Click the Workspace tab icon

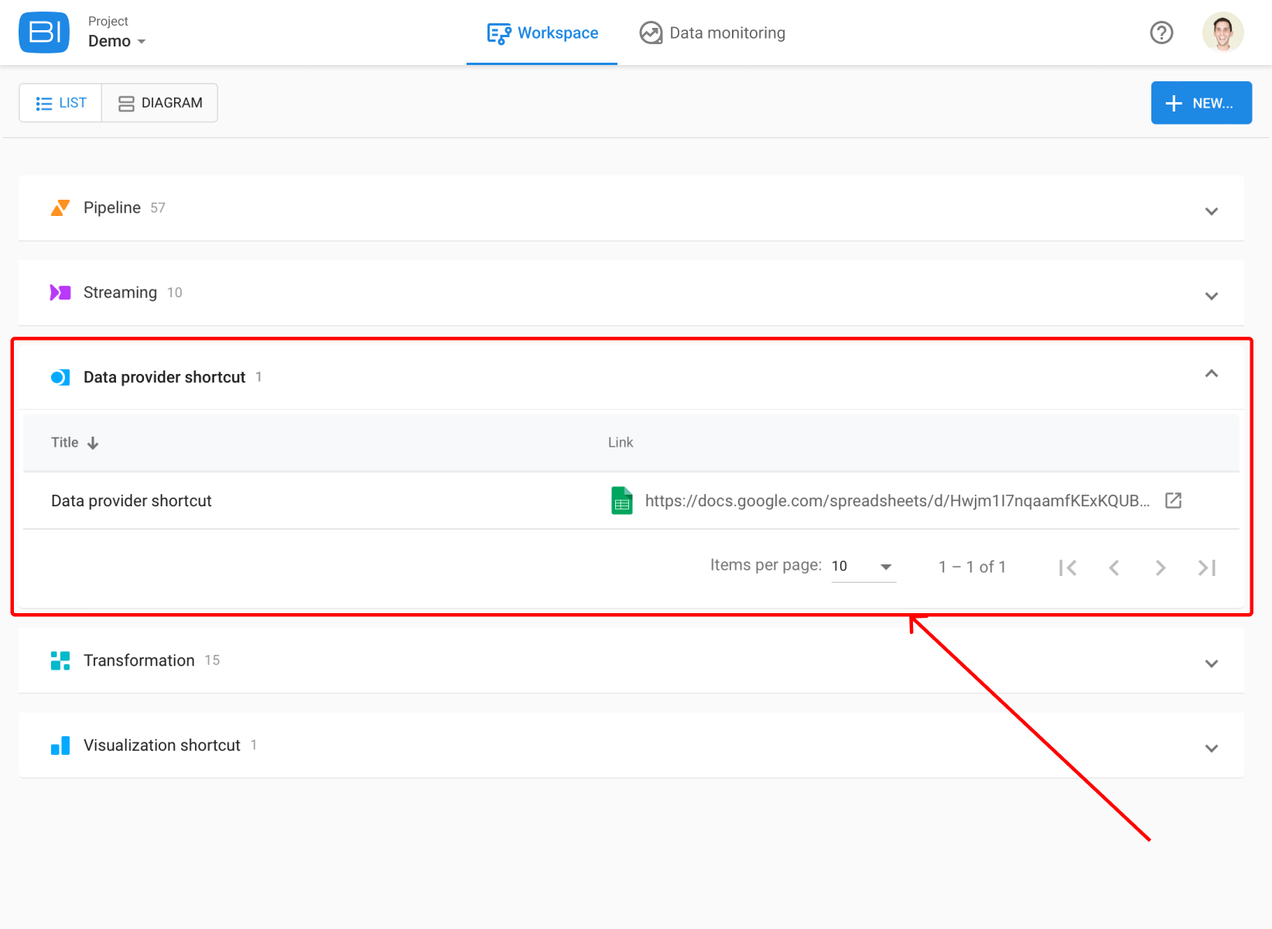(x=499, y=33)
